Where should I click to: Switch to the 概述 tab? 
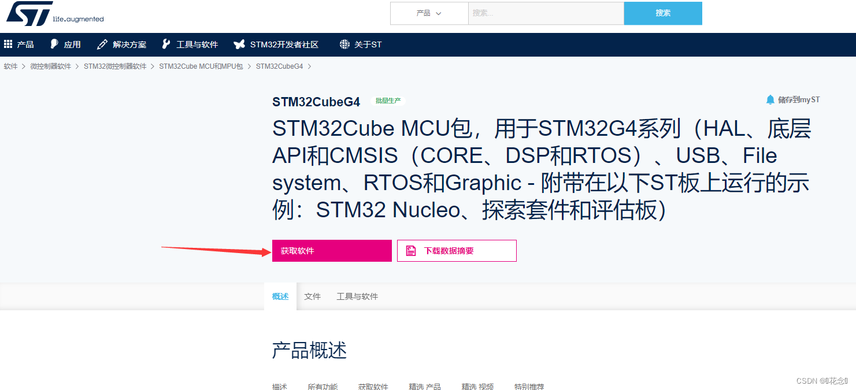(x=280, y=296)
